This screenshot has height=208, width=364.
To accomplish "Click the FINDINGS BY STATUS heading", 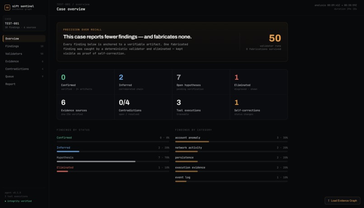I will (73, 130).
